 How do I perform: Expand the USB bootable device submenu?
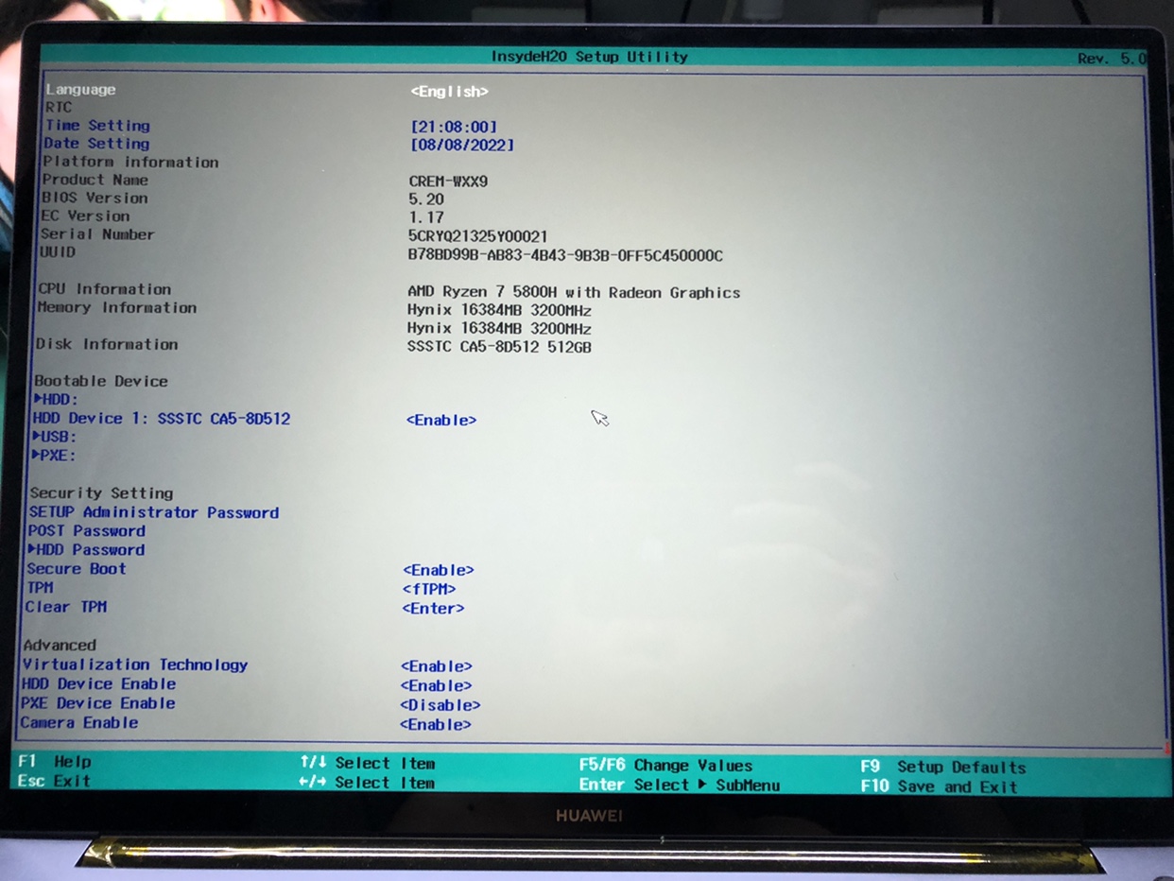54,437
